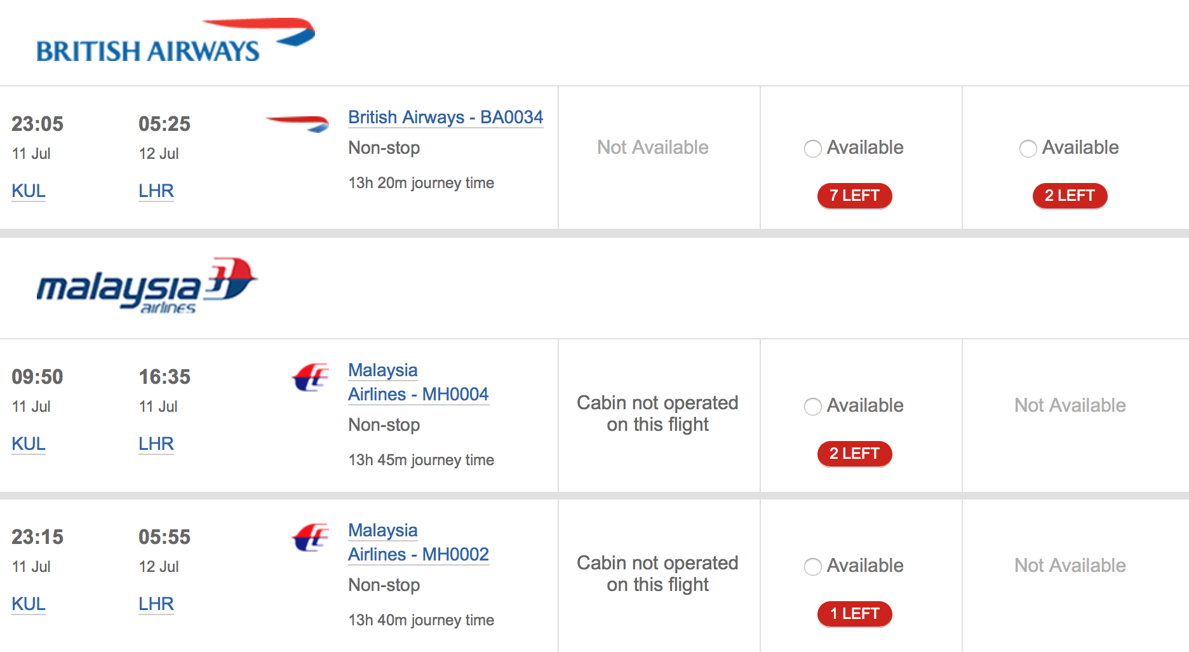This screenshot has width=1189, height=652.
Task: Click the MH0004 2 LEFT badge
Action: 854,454
